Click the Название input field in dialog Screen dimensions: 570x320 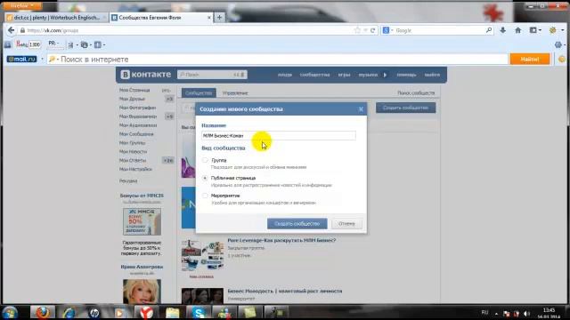tap(279, 136)
